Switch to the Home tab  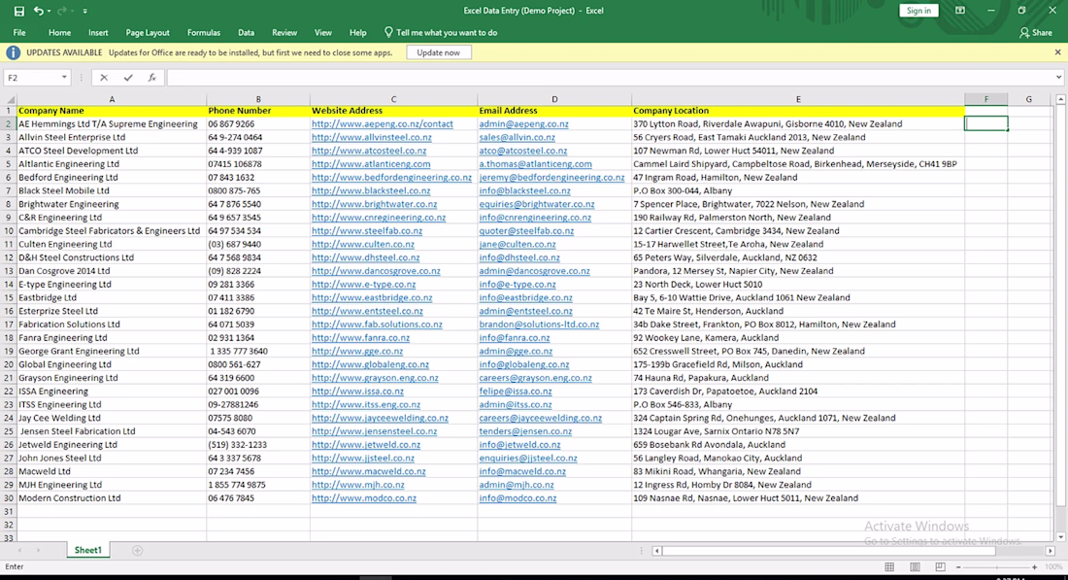click(59, 33)
